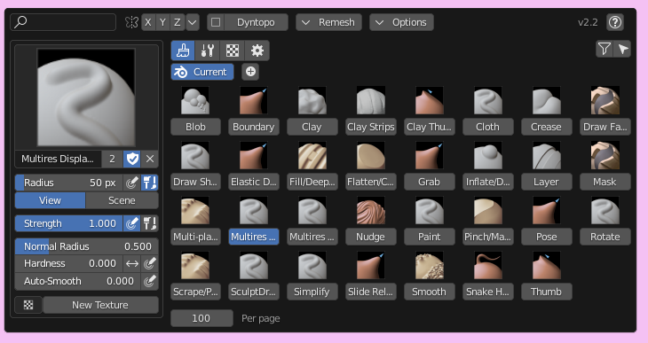
Task: Expand symmetry settings arrow next to Z
Action: [x=192, y=22]
